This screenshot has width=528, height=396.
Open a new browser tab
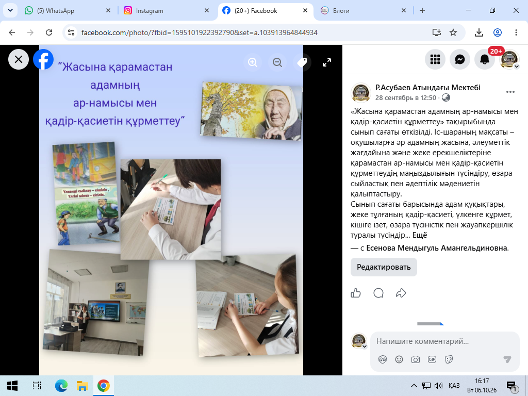pos(422,10)
